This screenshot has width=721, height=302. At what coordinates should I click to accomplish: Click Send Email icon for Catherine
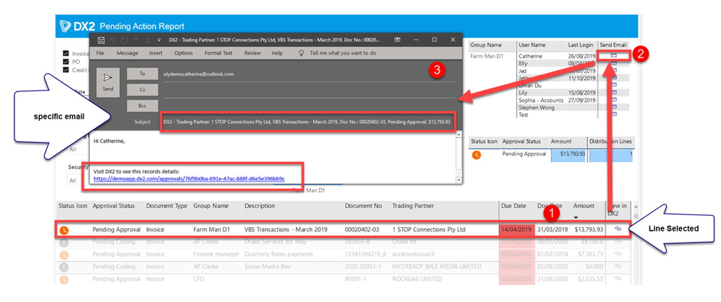614,56
